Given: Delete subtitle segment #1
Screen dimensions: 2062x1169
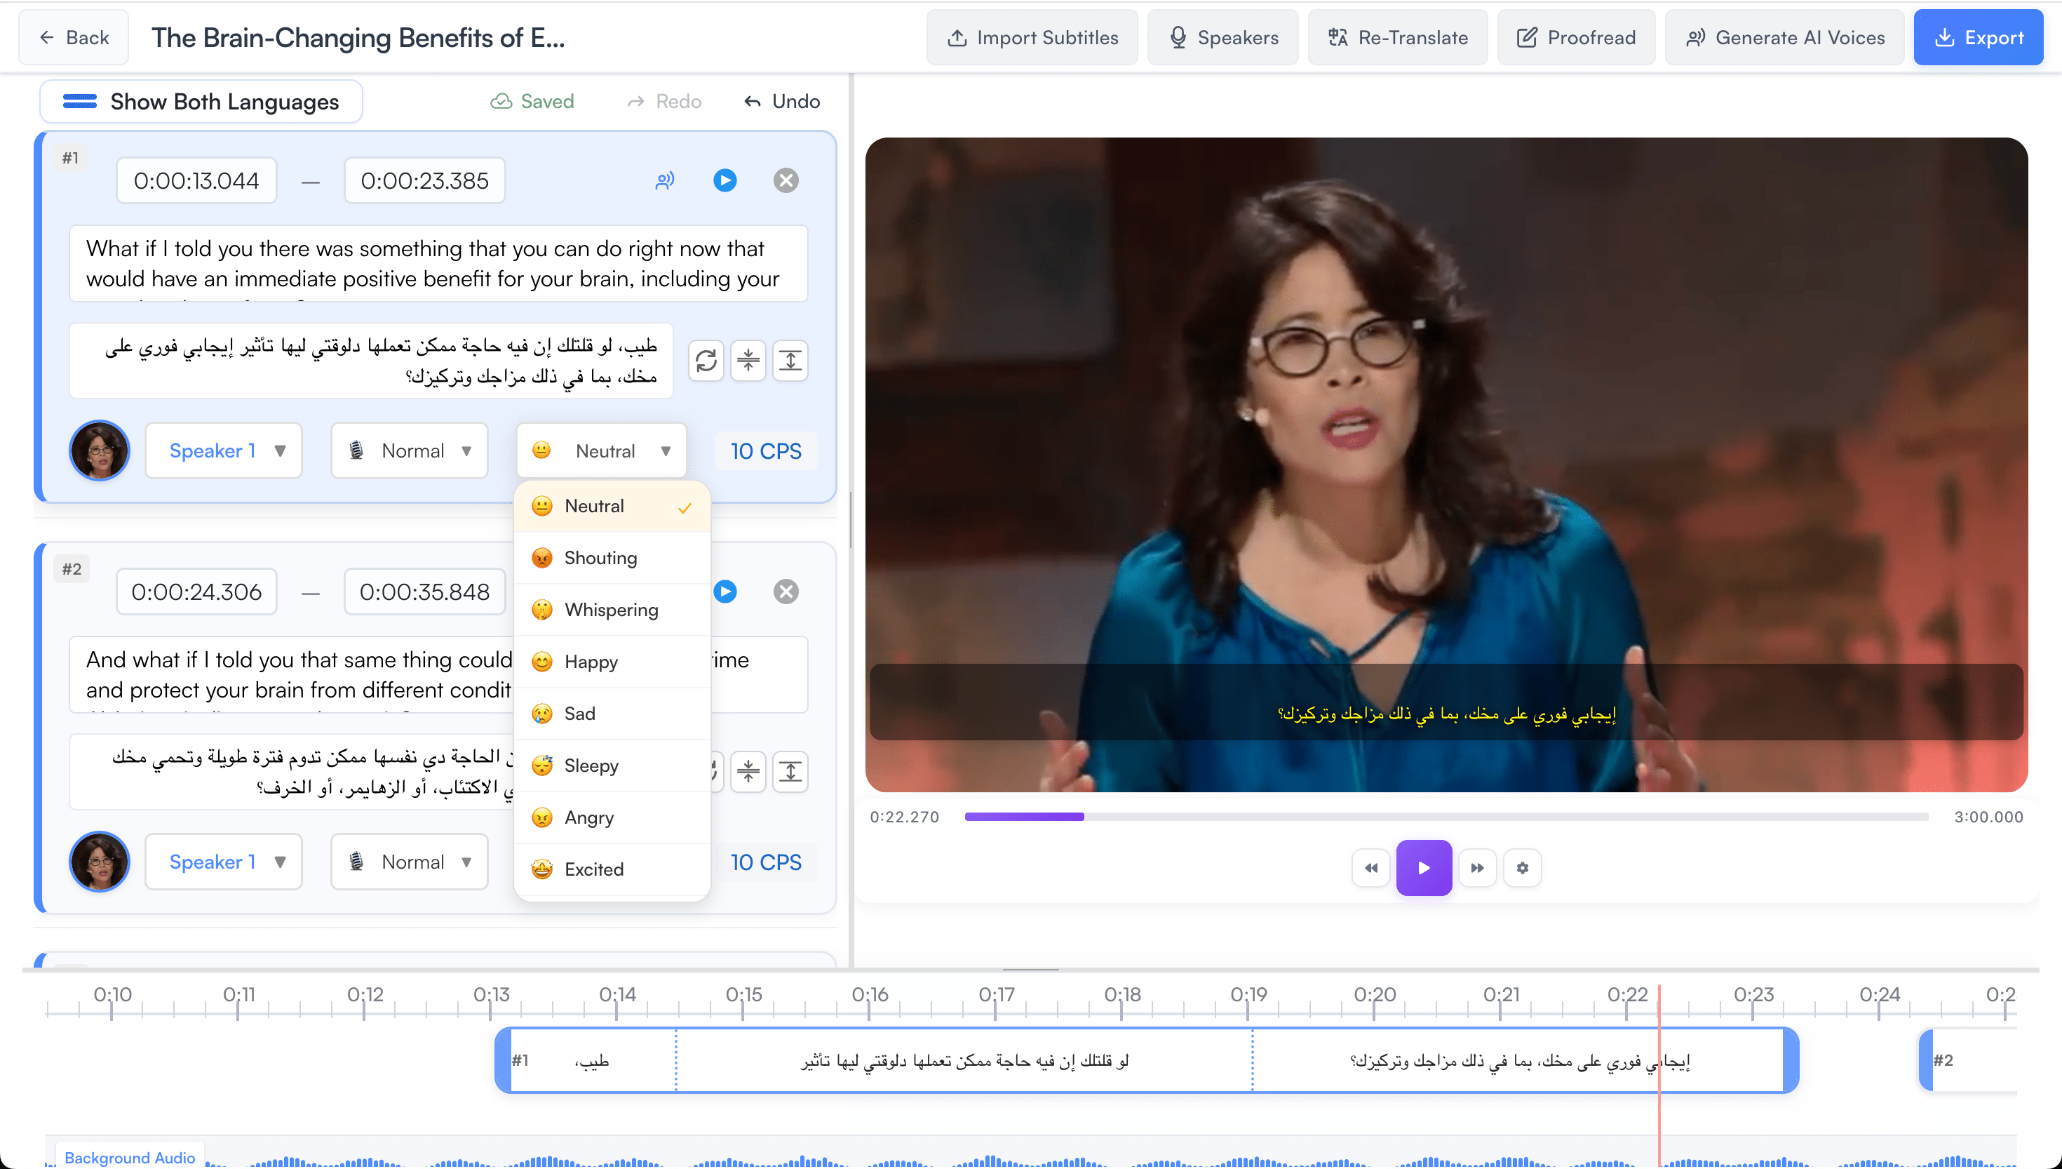Looking at the screenshot, I should [x=786, y=180].
